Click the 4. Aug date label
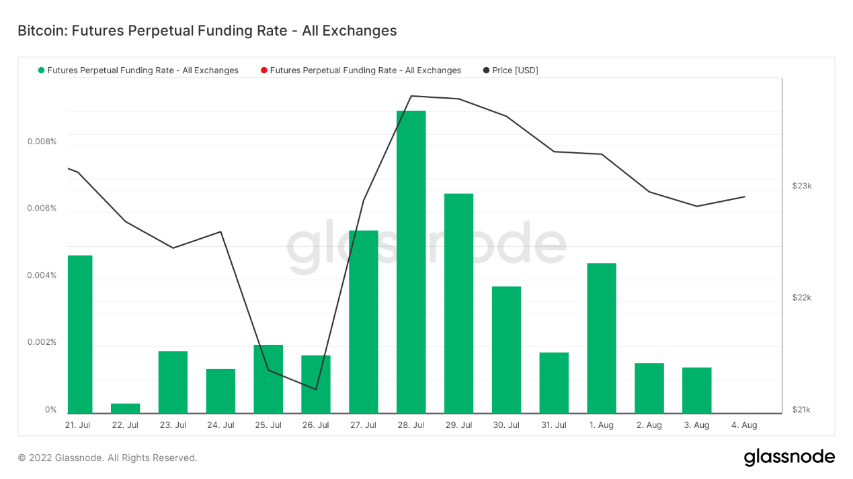Viewport: 853px width, 479px height. (744, 425)
